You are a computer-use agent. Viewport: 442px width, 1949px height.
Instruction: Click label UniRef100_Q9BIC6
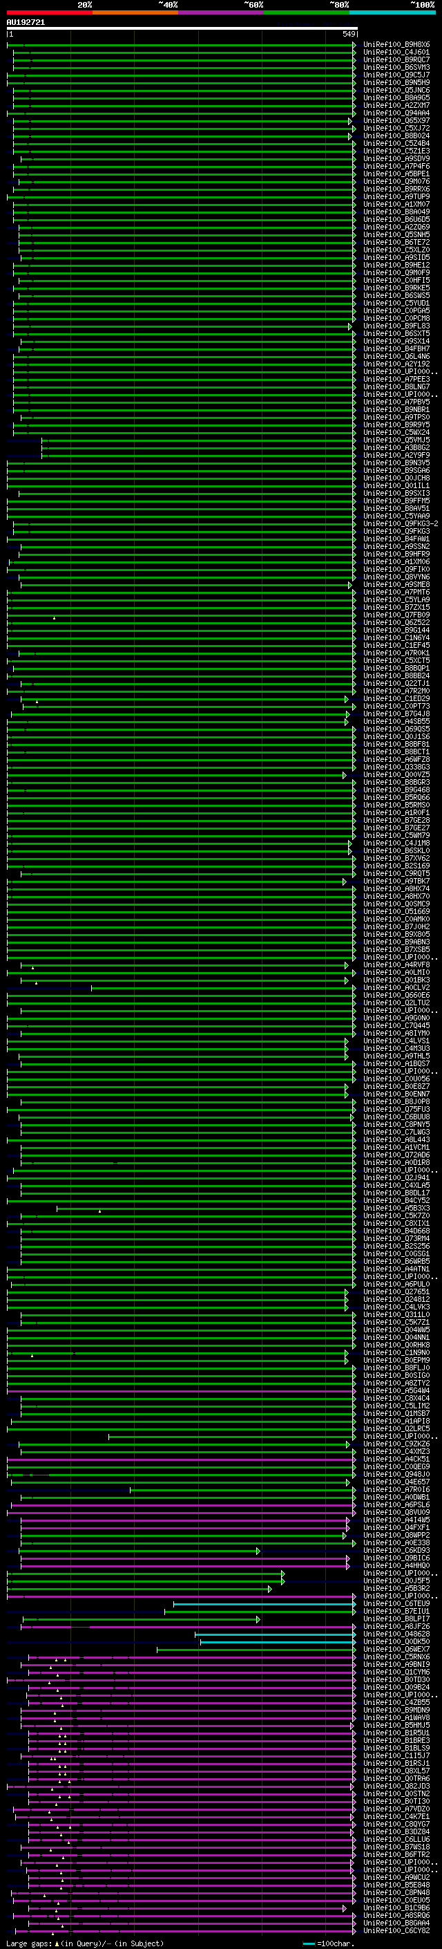tap(396, 1558)
